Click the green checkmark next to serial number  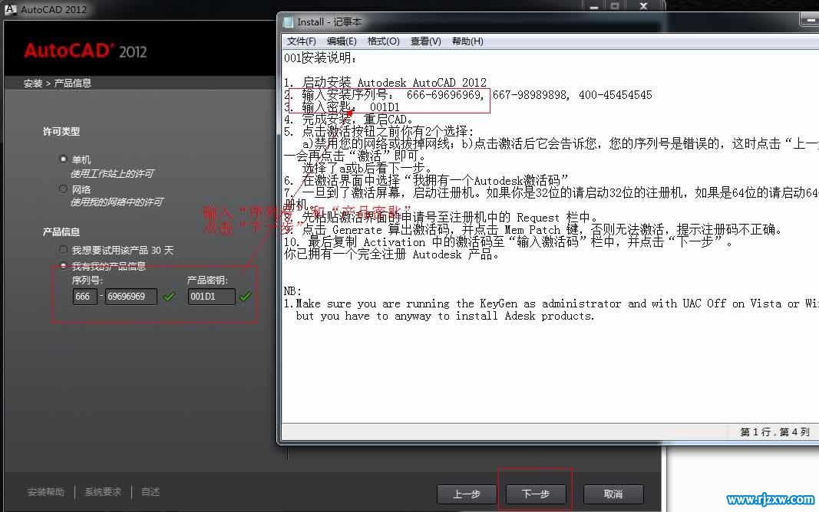[169, 297]
